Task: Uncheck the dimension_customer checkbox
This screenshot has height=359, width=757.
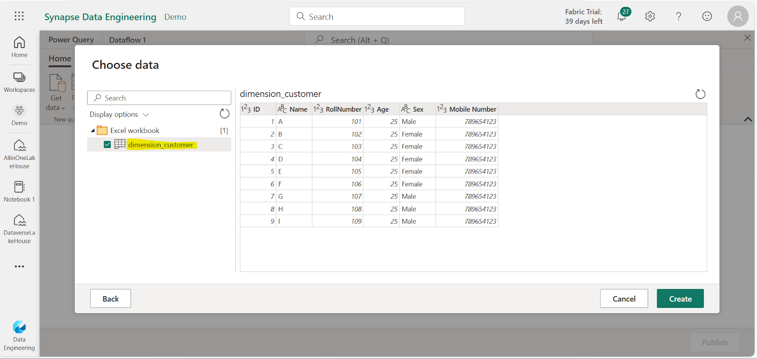Action: 107,144
